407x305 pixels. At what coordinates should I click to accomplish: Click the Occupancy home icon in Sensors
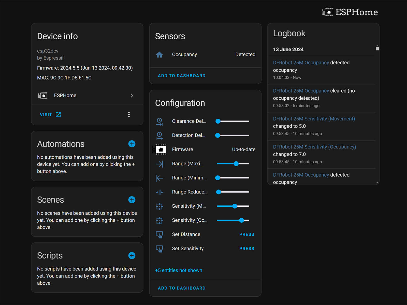point(159,55)
